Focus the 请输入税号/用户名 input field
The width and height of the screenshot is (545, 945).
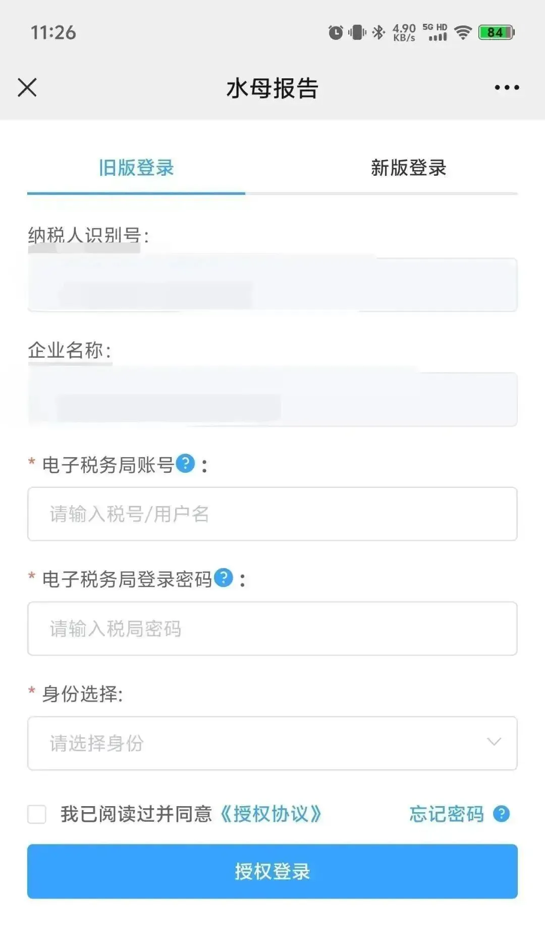(272, 514)
